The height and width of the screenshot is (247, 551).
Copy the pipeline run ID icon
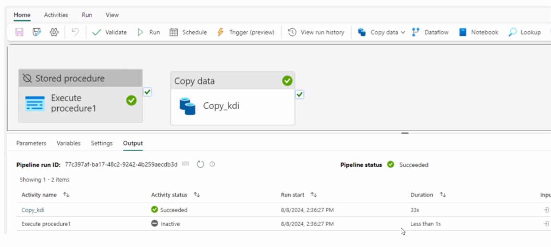[x=185, y=164]
